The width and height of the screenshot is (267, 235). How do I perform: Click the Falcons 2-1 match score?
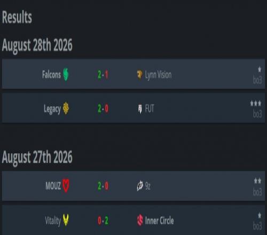point(103,75)
